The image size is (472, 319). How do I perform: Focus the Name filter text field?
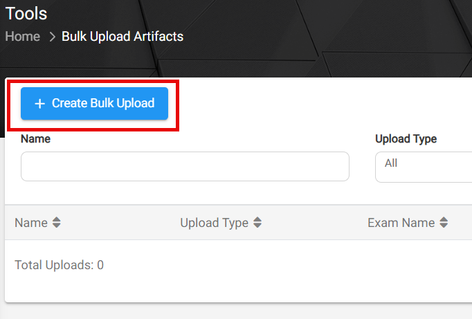(185, 167)
